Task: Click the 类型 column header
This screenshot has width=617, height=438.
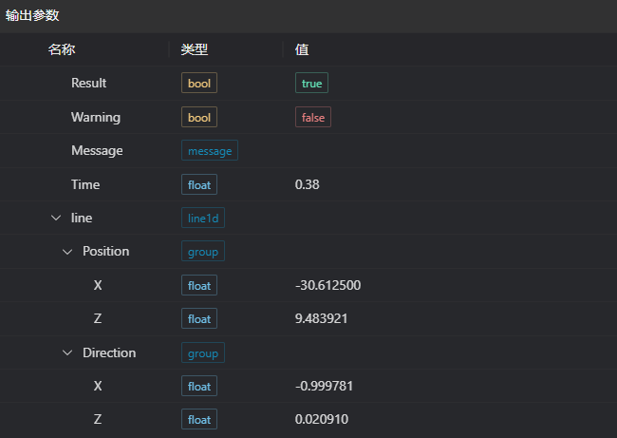Action: (195, 49)
